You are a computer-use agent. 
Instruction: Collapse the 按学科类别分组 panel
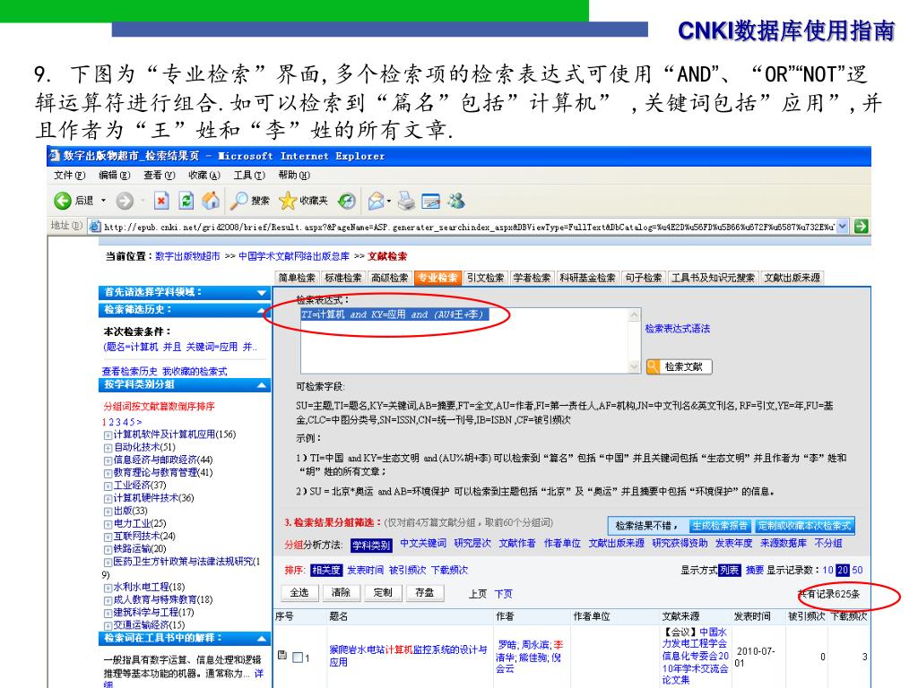(x=261, y=385)
